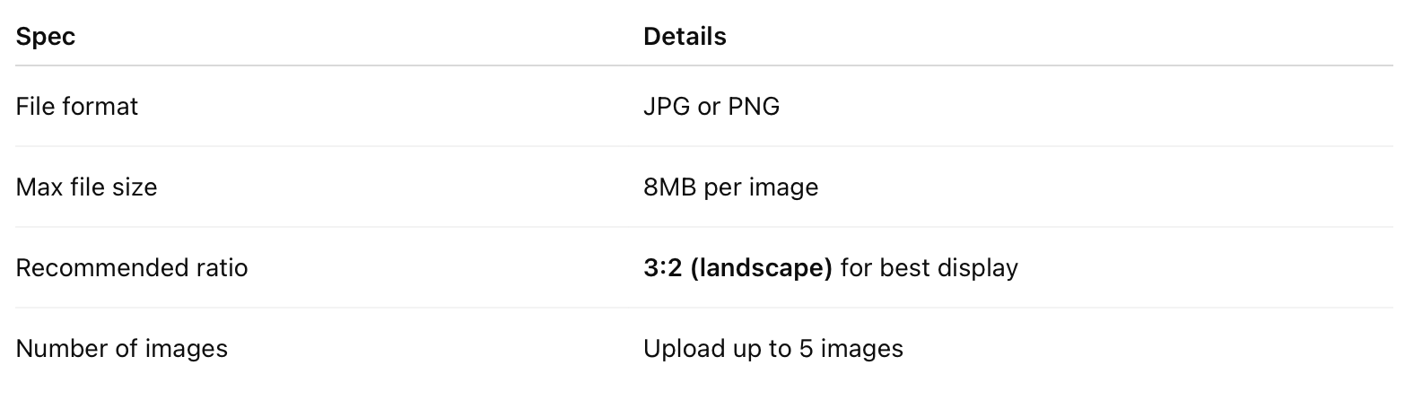The image size is (1405, 400).
Task: Select the Max file size label
Action: (x=86, y=187)
